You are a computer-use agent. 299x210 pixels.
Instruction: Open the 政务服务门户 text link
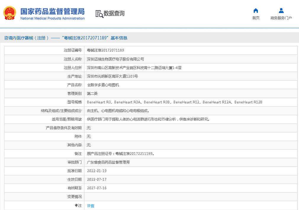coord(281,18)
